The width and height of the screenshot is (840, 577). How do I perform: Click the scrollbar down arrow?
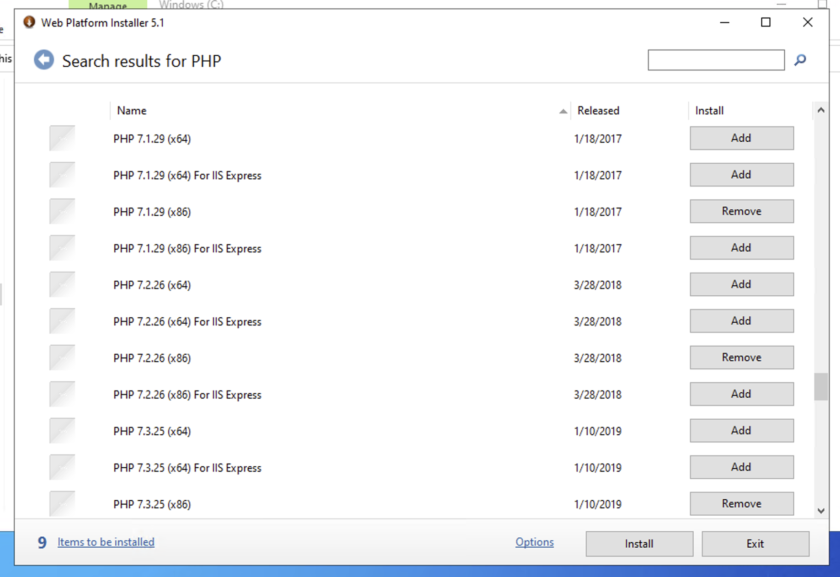point(821,511)
